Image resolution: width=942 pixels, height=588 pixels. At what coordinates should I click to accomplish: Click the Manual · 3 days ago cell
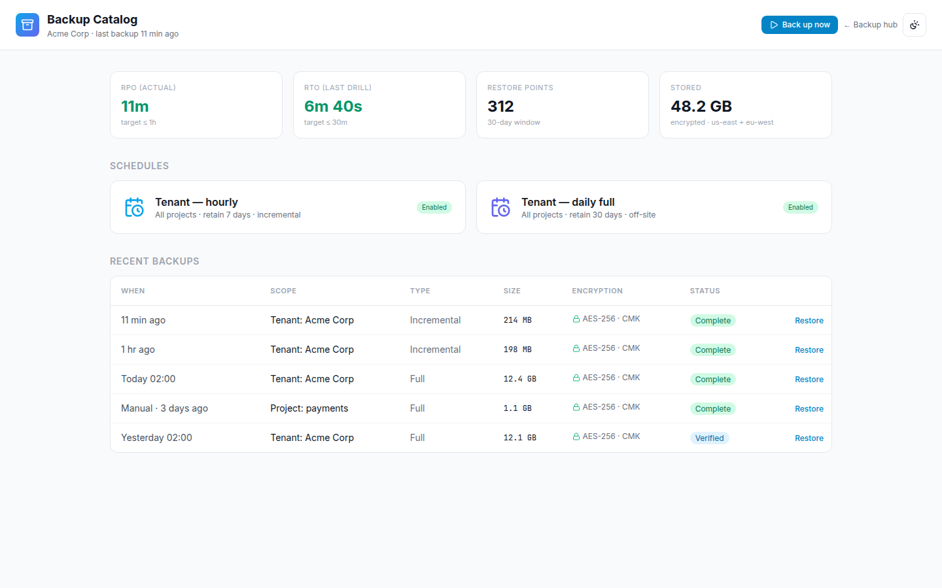click(x=164, y=408)
